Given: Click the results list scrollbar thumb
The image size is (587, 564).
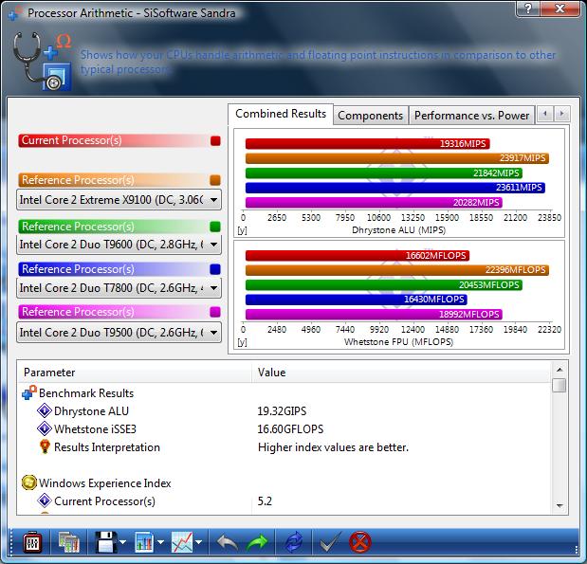Looking at the screenshot, I should click(x=559, y=386).
